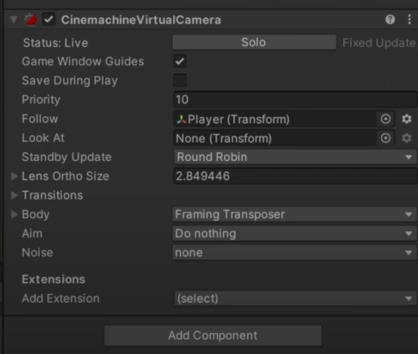Click the Noise label

(37, 252)
